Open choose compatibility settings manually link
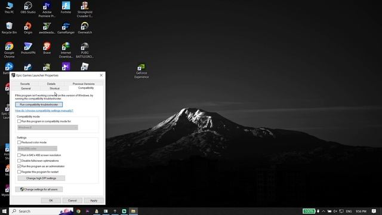The image size is (382, 215). coord(44,110)
